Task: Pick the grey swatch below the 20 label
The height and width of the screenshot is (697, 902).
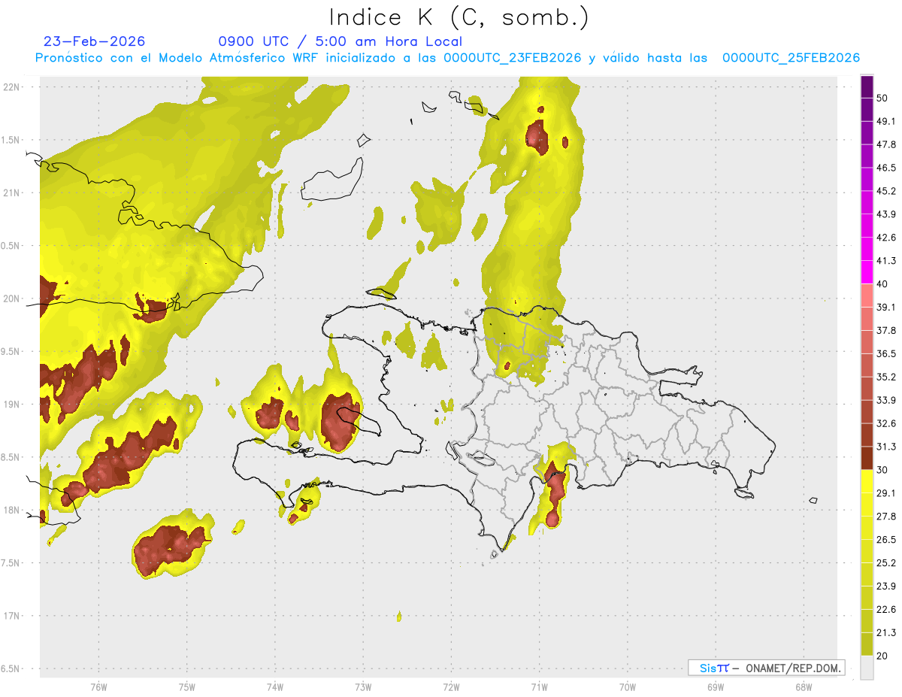Action: 867,668
